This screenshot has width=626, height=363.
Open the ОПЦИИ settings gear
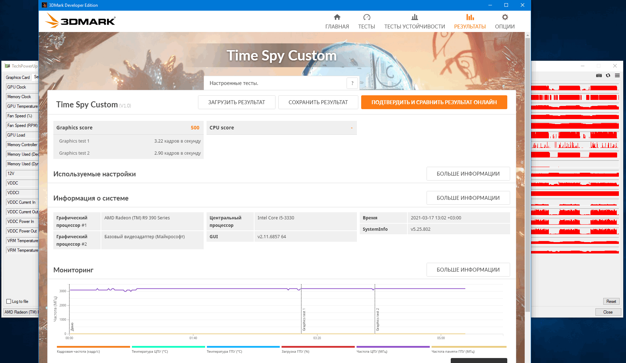pos(505,21)
